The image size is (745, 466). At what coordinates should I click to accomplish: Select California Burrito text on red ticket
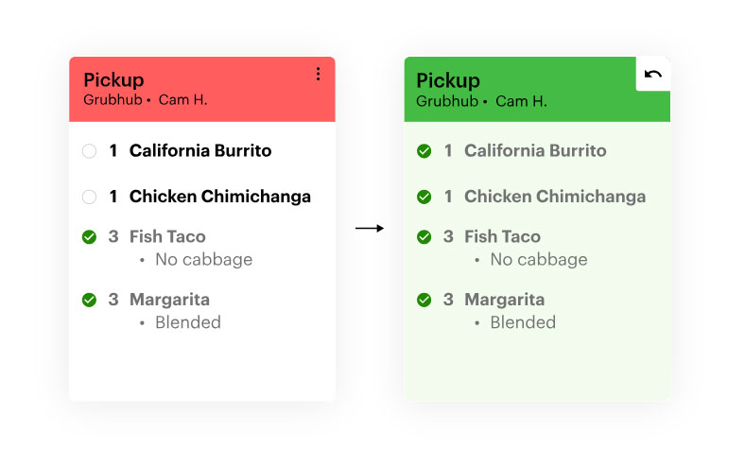[x=200, y=151]
